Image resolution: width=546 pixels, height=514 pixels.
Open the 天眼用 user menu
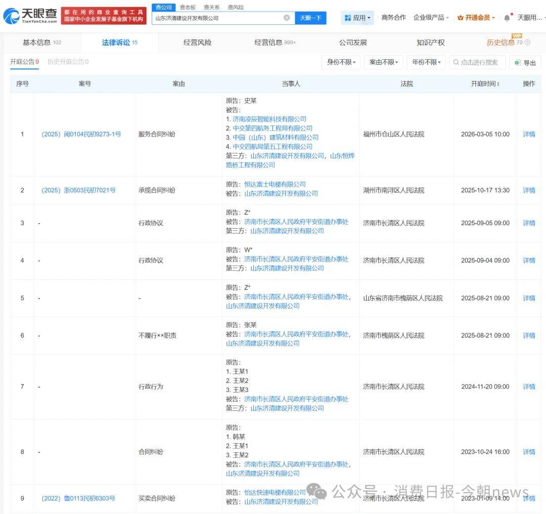point(531,17)
